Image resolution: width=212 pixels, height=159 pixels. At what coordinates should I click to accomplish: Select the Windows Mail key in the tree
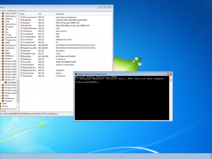click(10, 67)
